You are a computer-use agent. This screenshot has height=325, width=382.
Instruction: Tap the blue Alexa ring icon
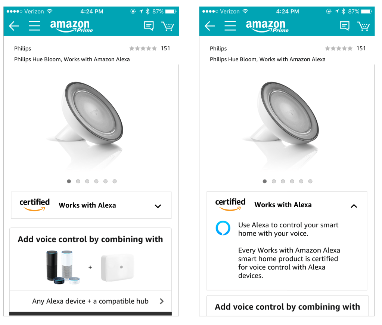pyautogui.click(x=223, y=228)
